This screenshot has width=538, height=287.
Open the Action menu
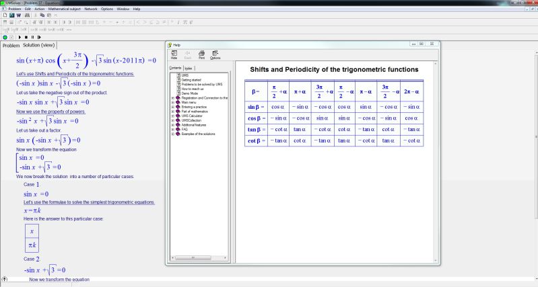(x=40, y=9)
